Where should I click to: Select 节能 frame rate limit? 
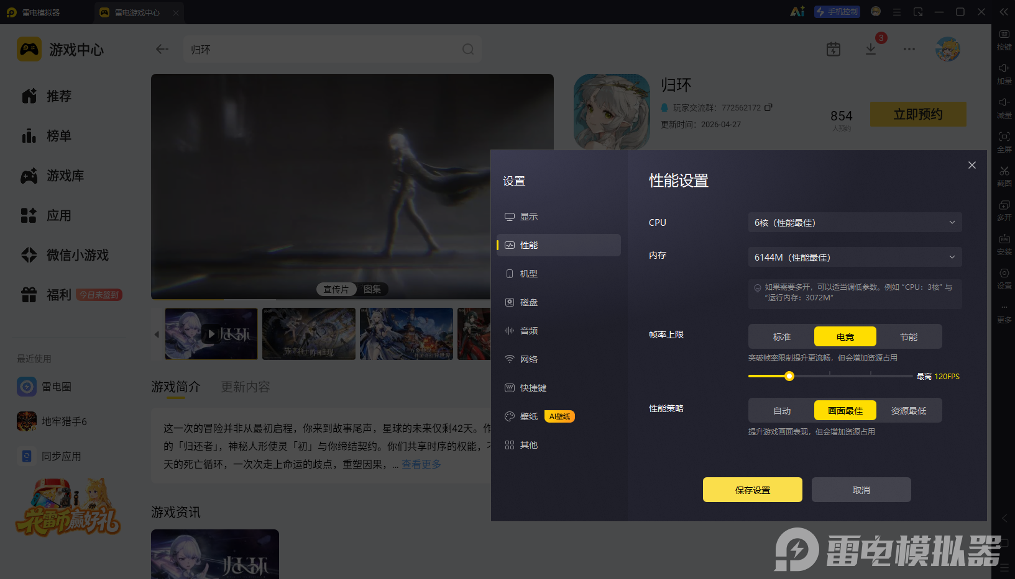[x=909, y=336]
